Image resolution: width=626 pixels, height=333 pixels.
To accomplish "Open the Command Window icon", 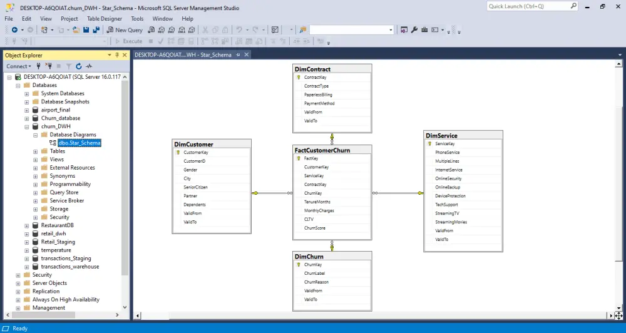I will [435, 30].
